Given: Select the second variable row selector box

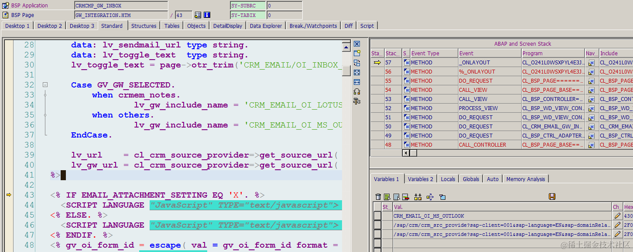Looking at the screenshot, I should click(x=377, y=225).
